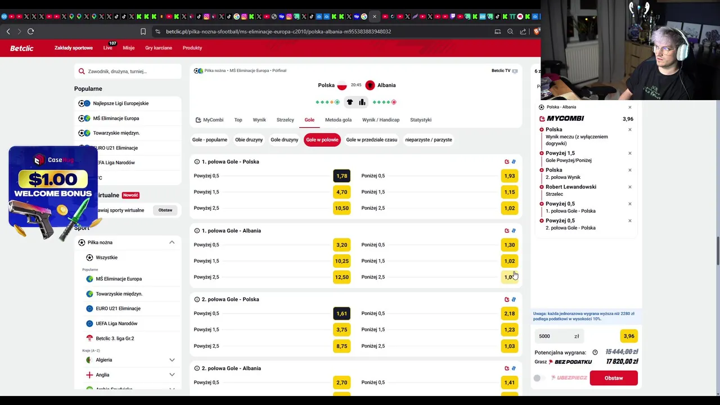
Task: Open EURO U21 Eliminacje under Piłka nożna
Action: [129, 309]
